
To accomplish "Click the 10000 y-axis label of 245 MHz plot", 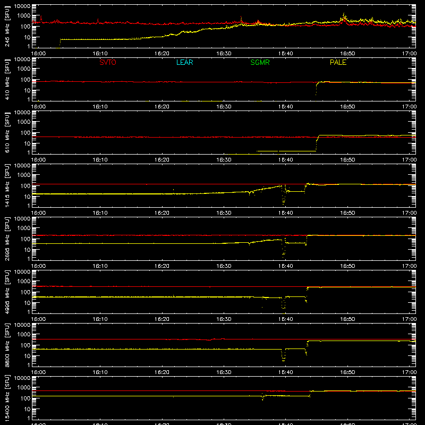I will coord(22,6).
